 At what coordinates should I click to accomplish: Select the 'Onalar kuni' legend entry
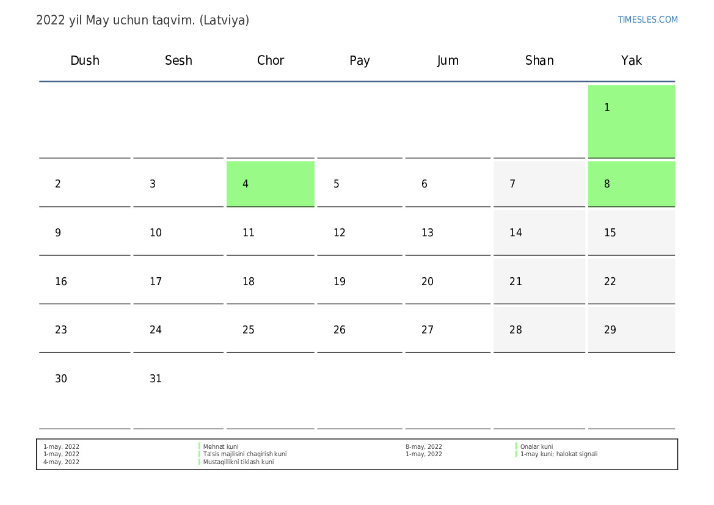(x=536, y=447)
